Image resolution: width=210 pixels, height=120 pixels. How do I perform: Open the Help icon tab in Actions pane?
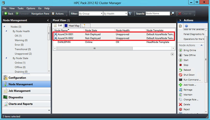tap(186, 26)
